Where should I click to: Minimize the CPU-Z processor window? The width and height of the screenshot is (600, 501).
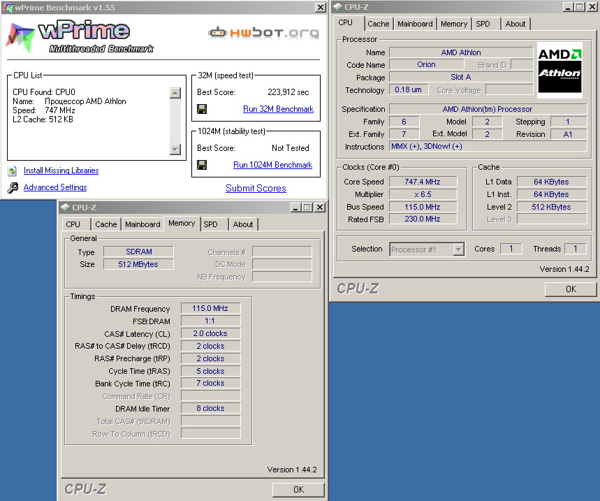pyautogui.click(x=568, y=6)
